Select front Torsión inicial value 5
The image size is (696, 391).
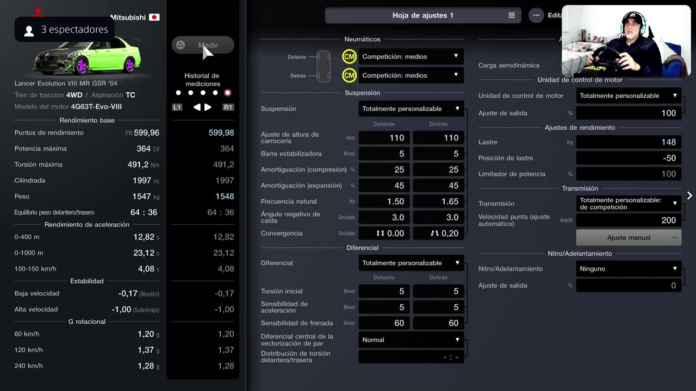pyautogui.click(x=384, y=291)
